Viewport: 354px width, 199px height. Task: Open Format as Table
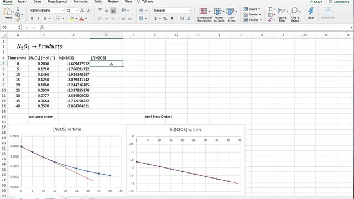tap(219, 14)
